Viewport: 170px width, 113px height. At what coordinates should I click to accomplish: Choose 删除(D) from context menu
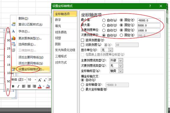coord(30,18)
